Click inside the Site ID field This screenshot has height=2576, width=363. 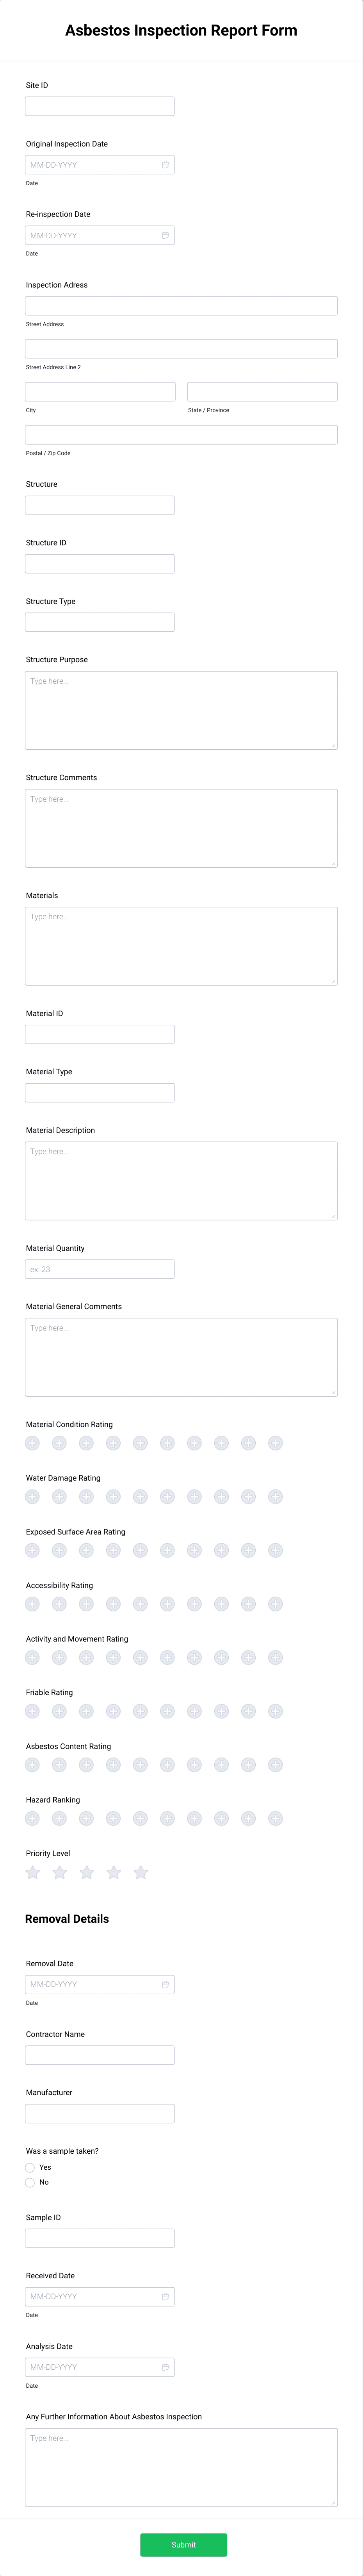coord(99,105)
